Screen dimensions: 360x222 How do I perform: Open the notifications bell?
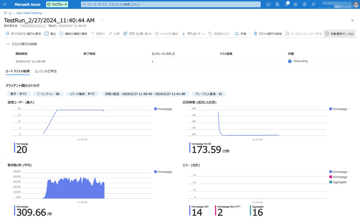click(287, 4)
